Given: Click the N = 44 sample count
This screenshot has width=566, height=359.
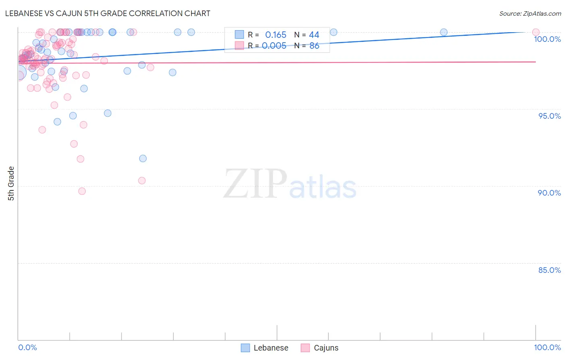Looking at the screenshot, I should point(307,35).
